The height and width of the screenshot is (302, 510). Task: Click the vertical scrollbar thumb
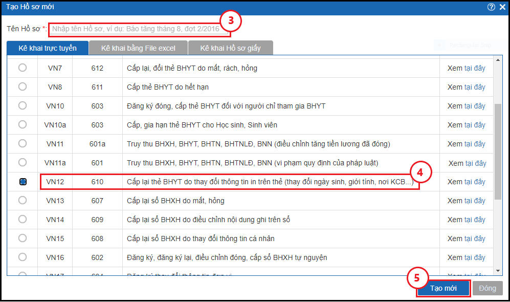498,152
